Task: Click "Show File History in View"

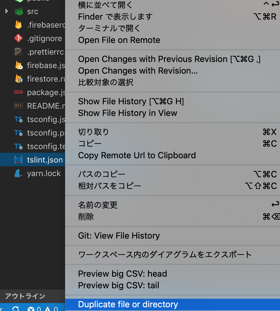Action: 127,113
